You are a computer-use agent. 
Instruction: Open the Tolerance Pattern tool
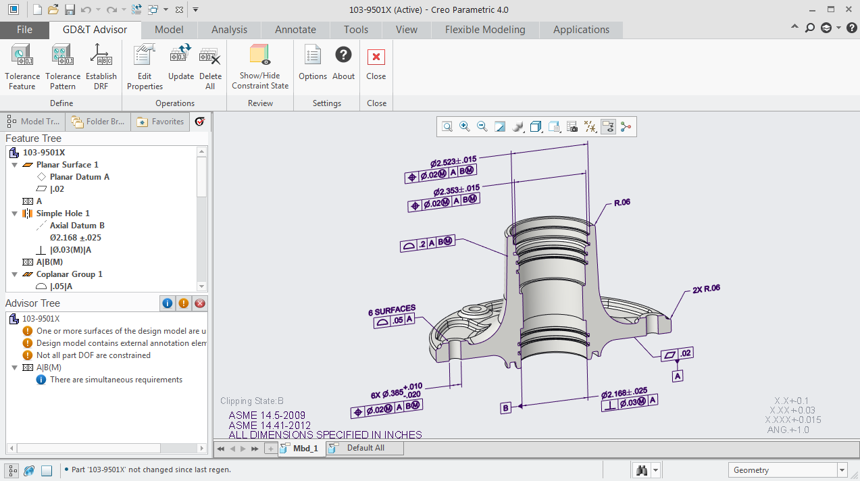tap(62, 66)
